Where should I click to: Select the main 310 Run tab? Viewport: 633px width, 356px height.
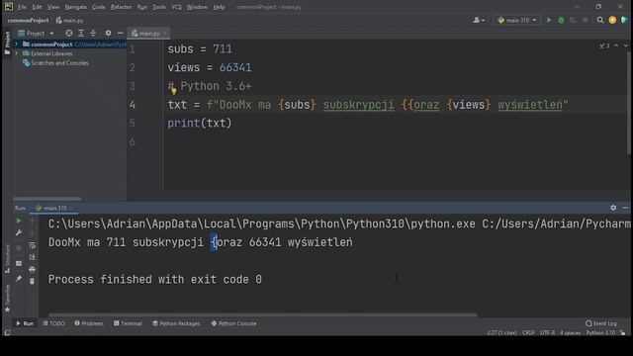click(54, 208)
